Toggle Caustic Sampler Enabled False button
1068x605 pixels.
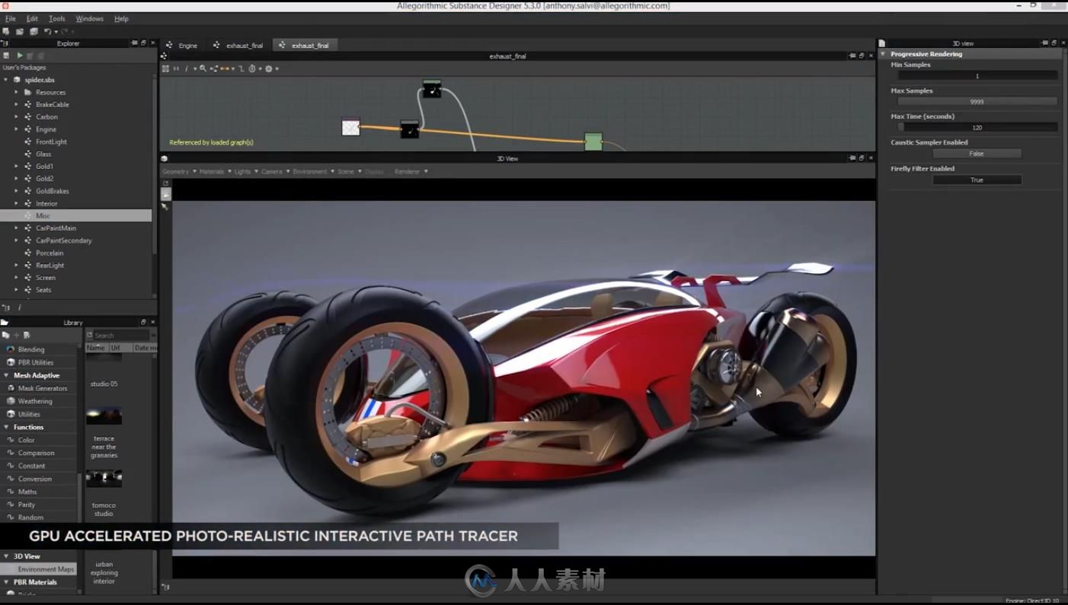[x=977, y=154]
